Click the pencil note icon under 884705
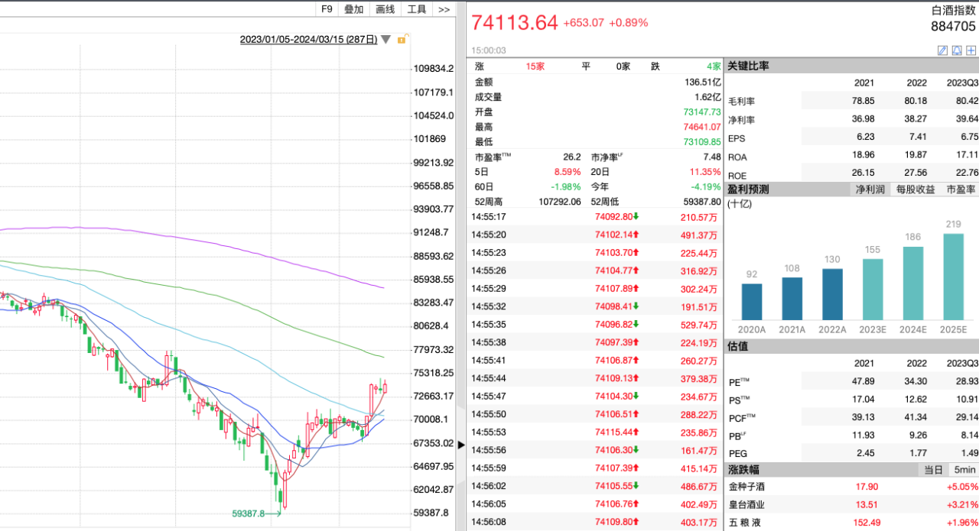Viewport: 979px width, 531px height. pos(943,50)
